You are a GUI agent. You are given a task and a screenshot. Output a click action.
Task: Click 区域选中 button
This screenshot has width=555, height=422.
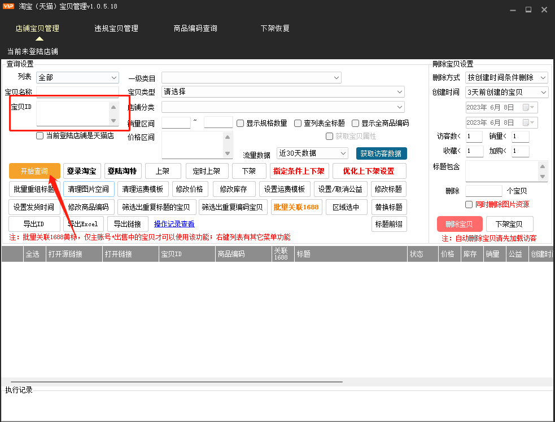[x=347, y=207]
